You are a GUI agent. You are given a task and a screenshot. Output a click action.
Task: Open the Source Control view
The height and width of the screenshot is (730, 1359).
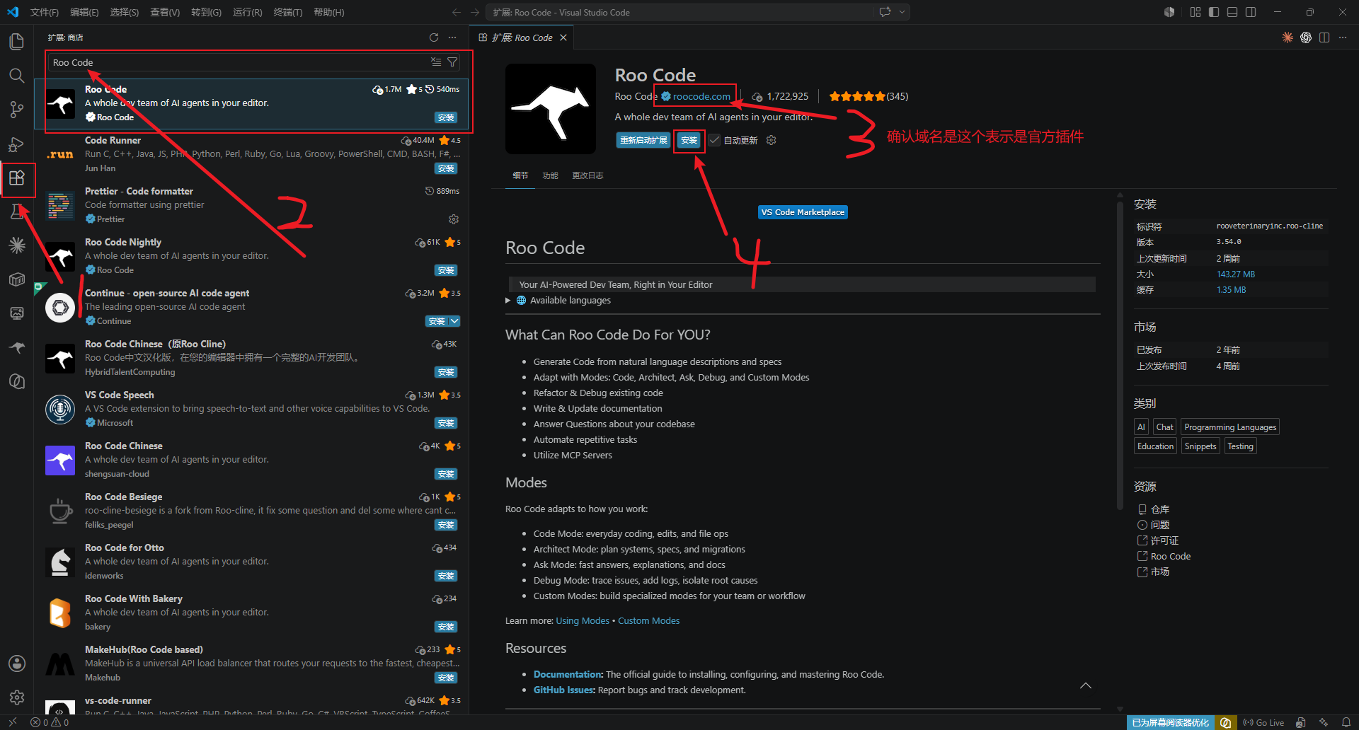pos(17,110)
